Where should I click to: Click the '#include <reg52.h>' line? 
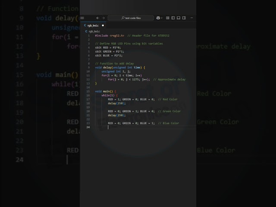(x=110, y=35)
